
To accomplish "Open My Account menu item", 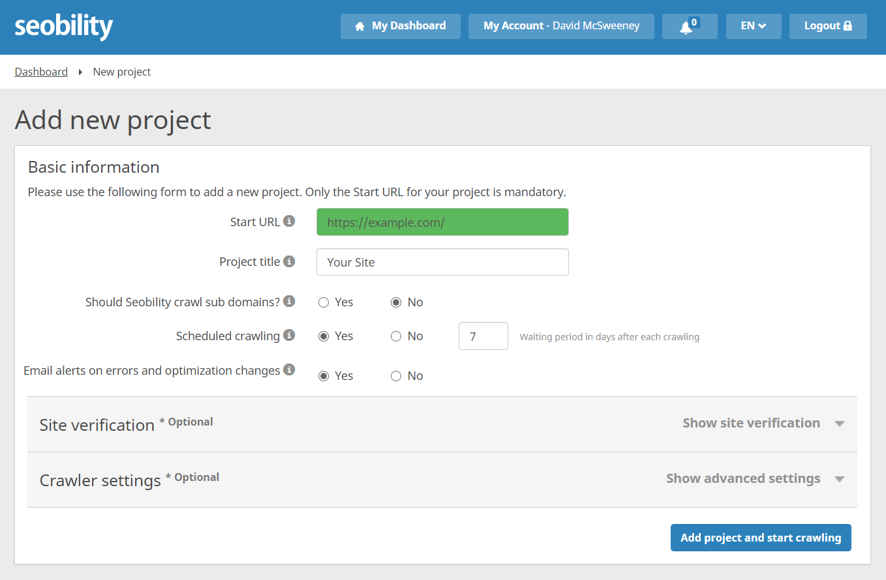I will point(561,26).
